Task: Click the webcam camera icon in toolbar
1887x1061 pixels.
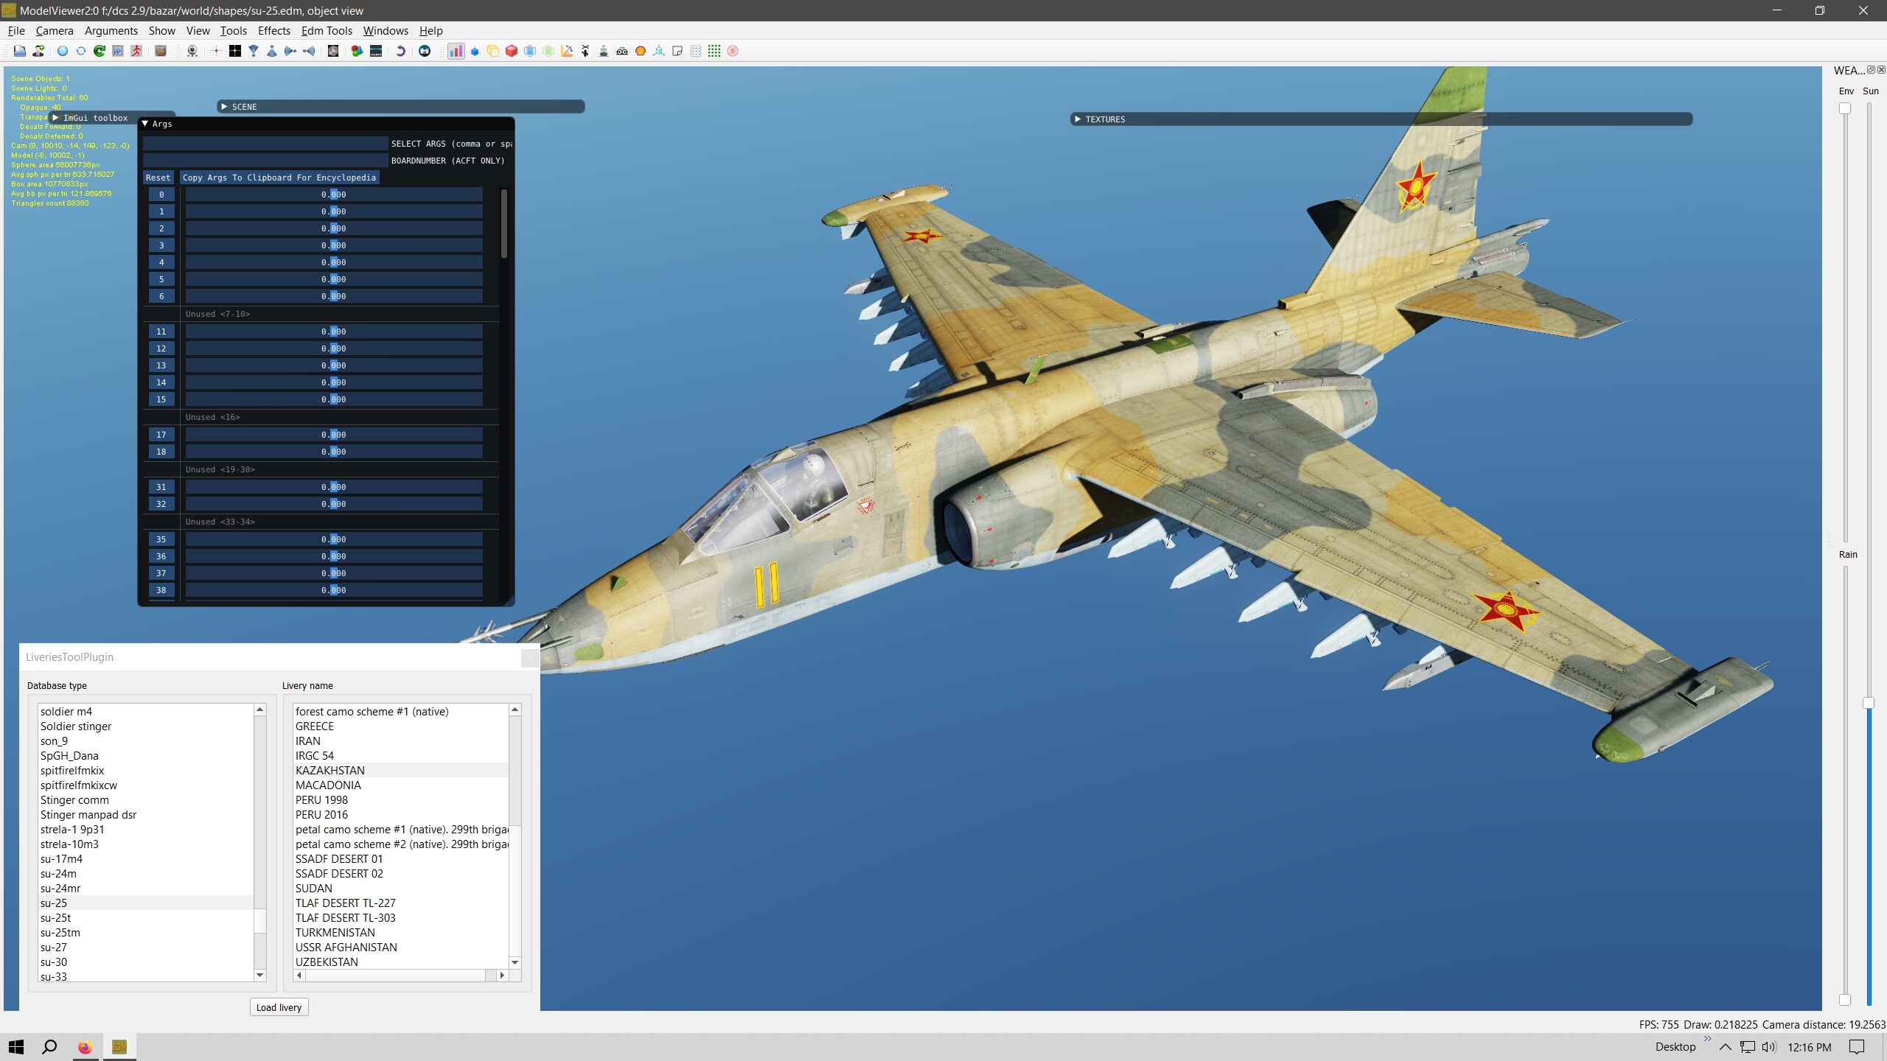Action: pos(192,51)
